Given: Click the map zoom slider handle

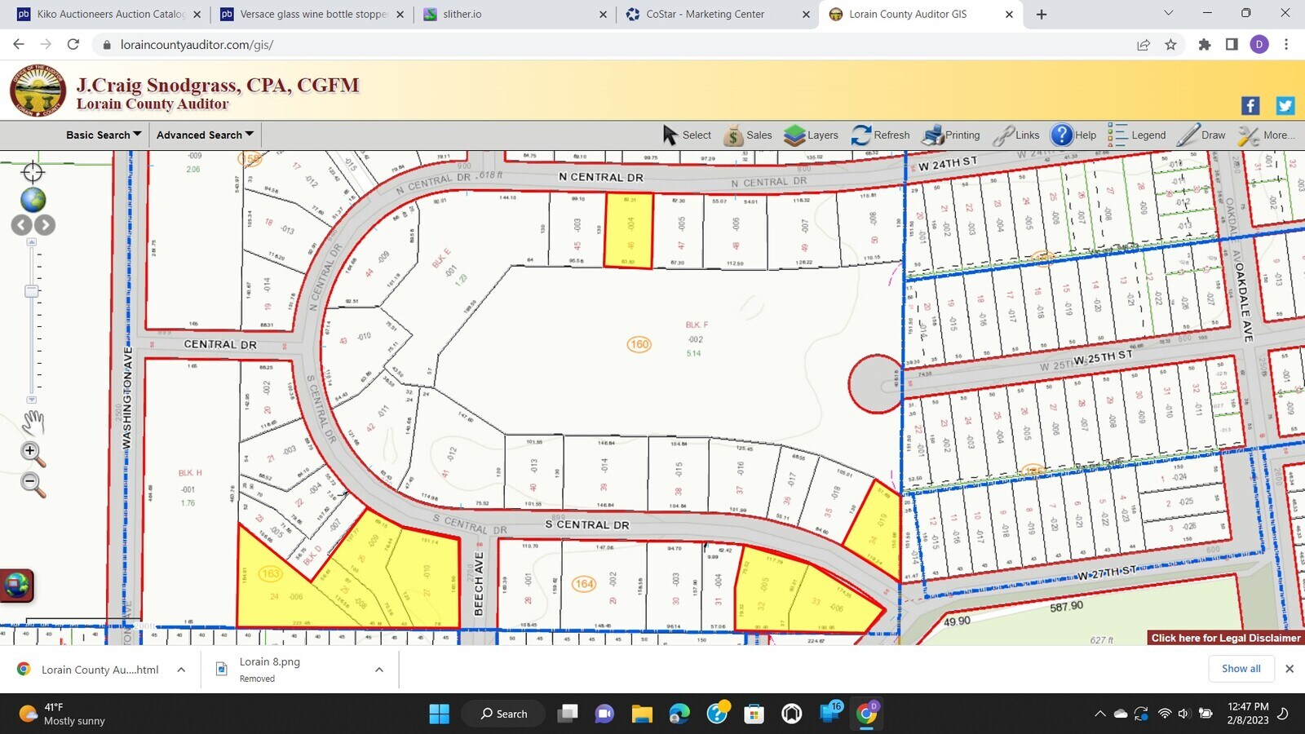Looking at the screenshot, I should [x=32, y=291].
